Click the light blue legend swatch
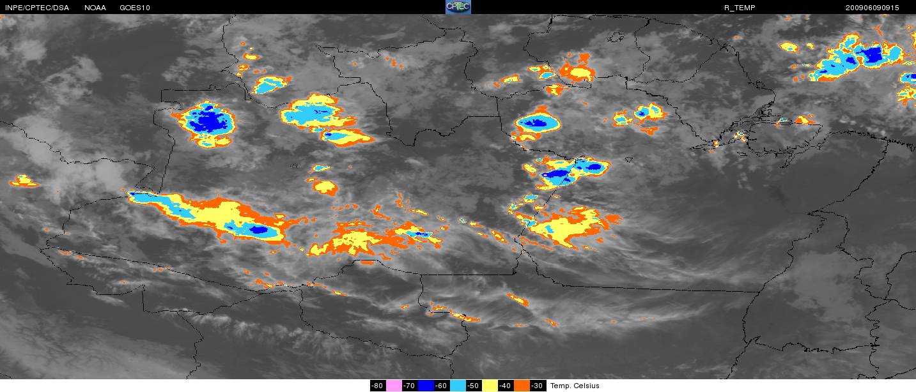Viewport: 916px width, 392px height. [x=458, y=386]
